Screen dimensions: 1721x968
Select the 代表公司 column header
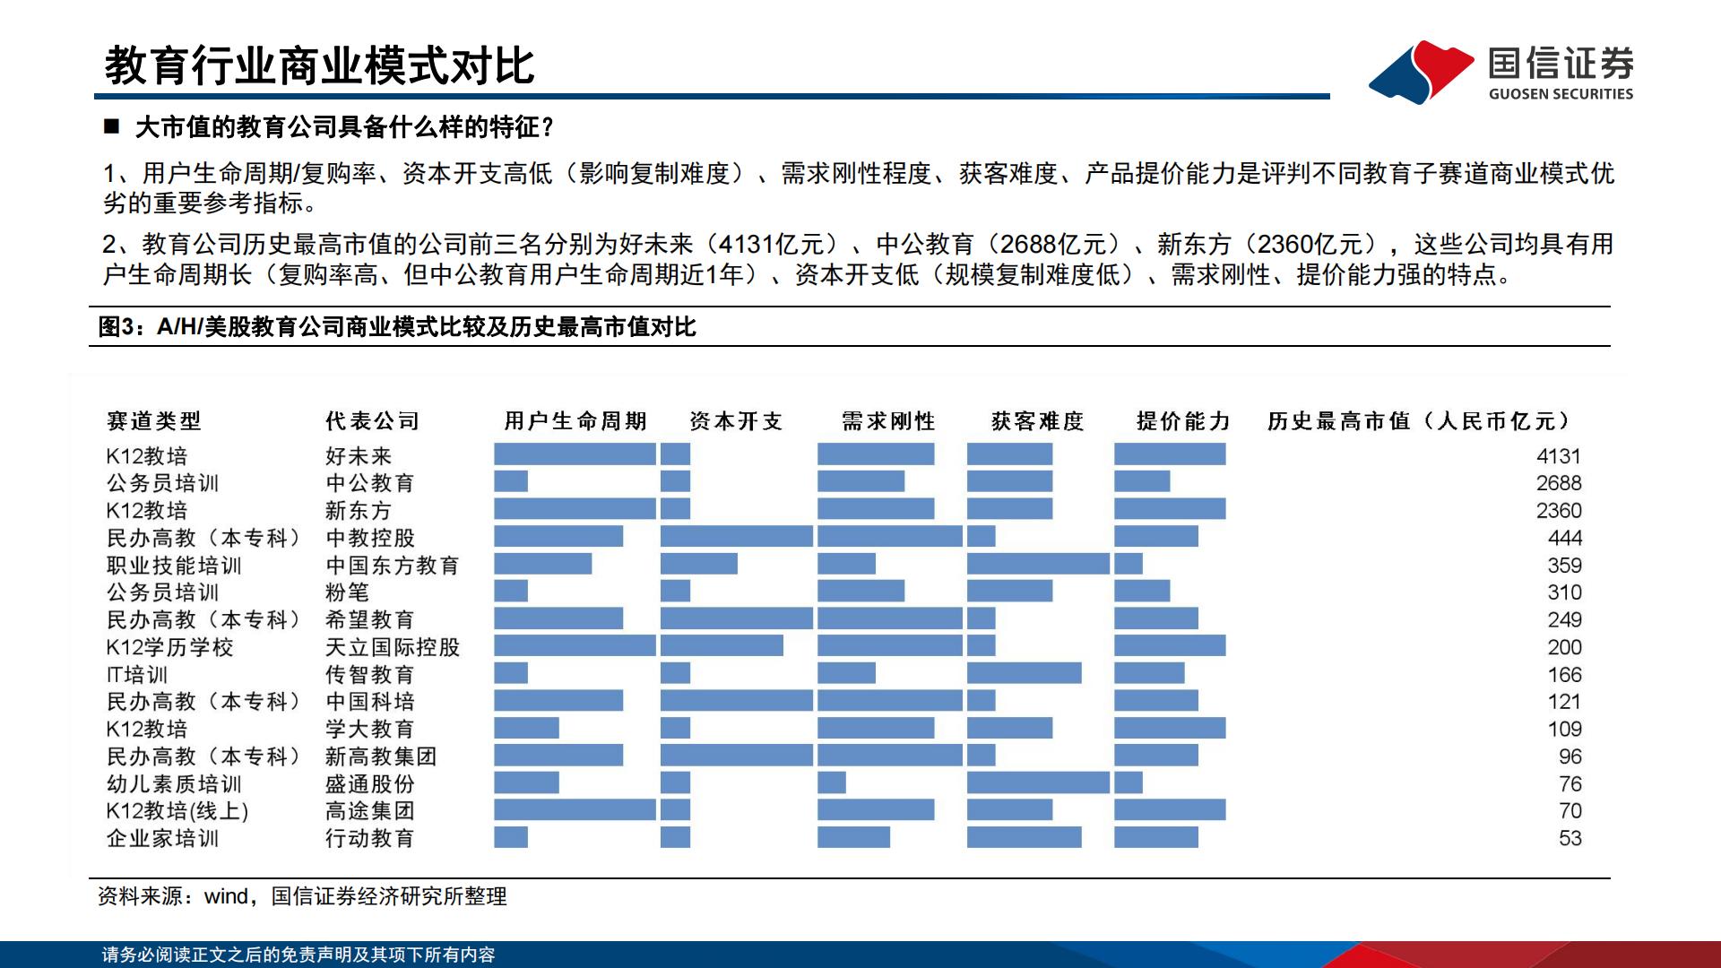[x=373, y=421]
